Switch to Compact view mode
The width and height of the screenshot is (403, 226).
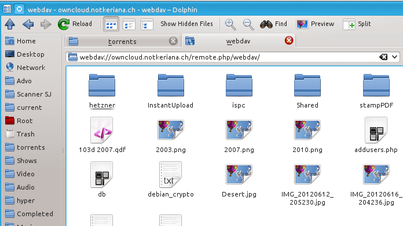pyautogui.click(x=129, y=24)
